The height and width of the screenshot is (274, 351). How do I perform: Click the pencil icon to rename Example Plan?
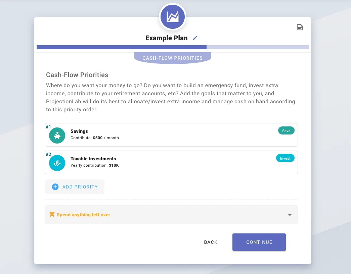click(195, 38)
